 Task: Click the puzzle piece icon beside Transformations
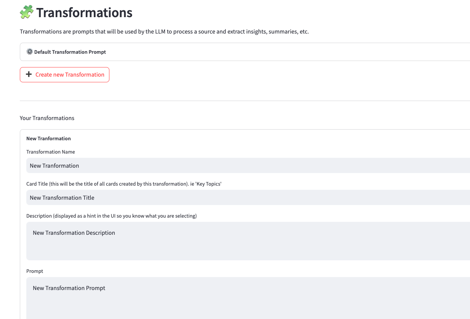tap(27, 12)
